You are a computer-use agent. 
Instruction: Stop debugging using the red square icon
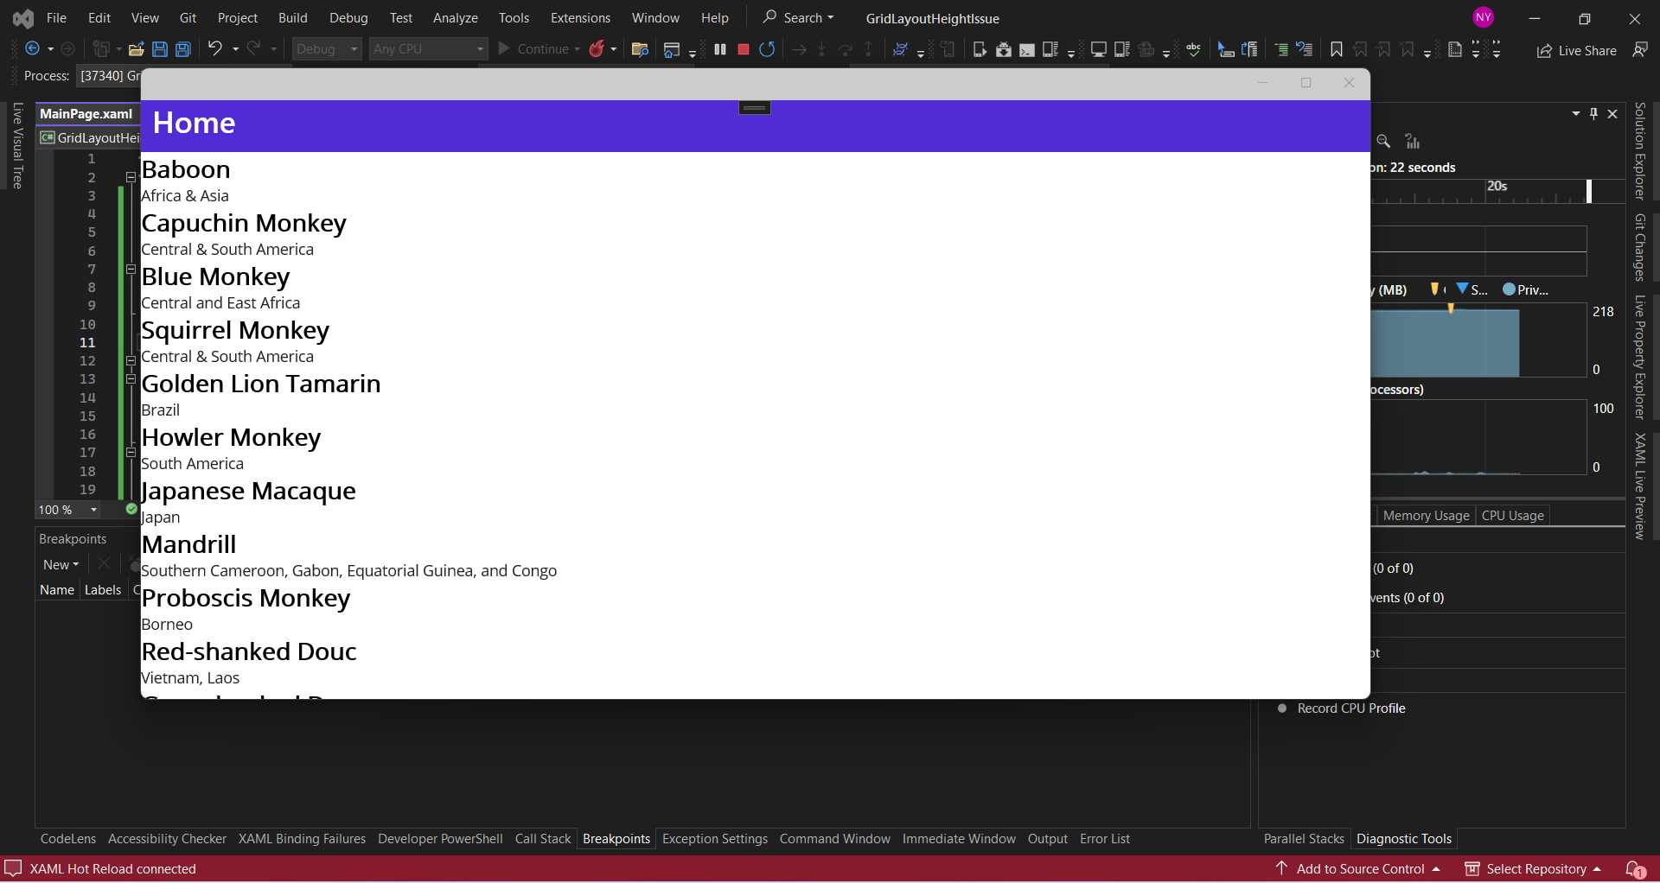click(x=743, y=49)
